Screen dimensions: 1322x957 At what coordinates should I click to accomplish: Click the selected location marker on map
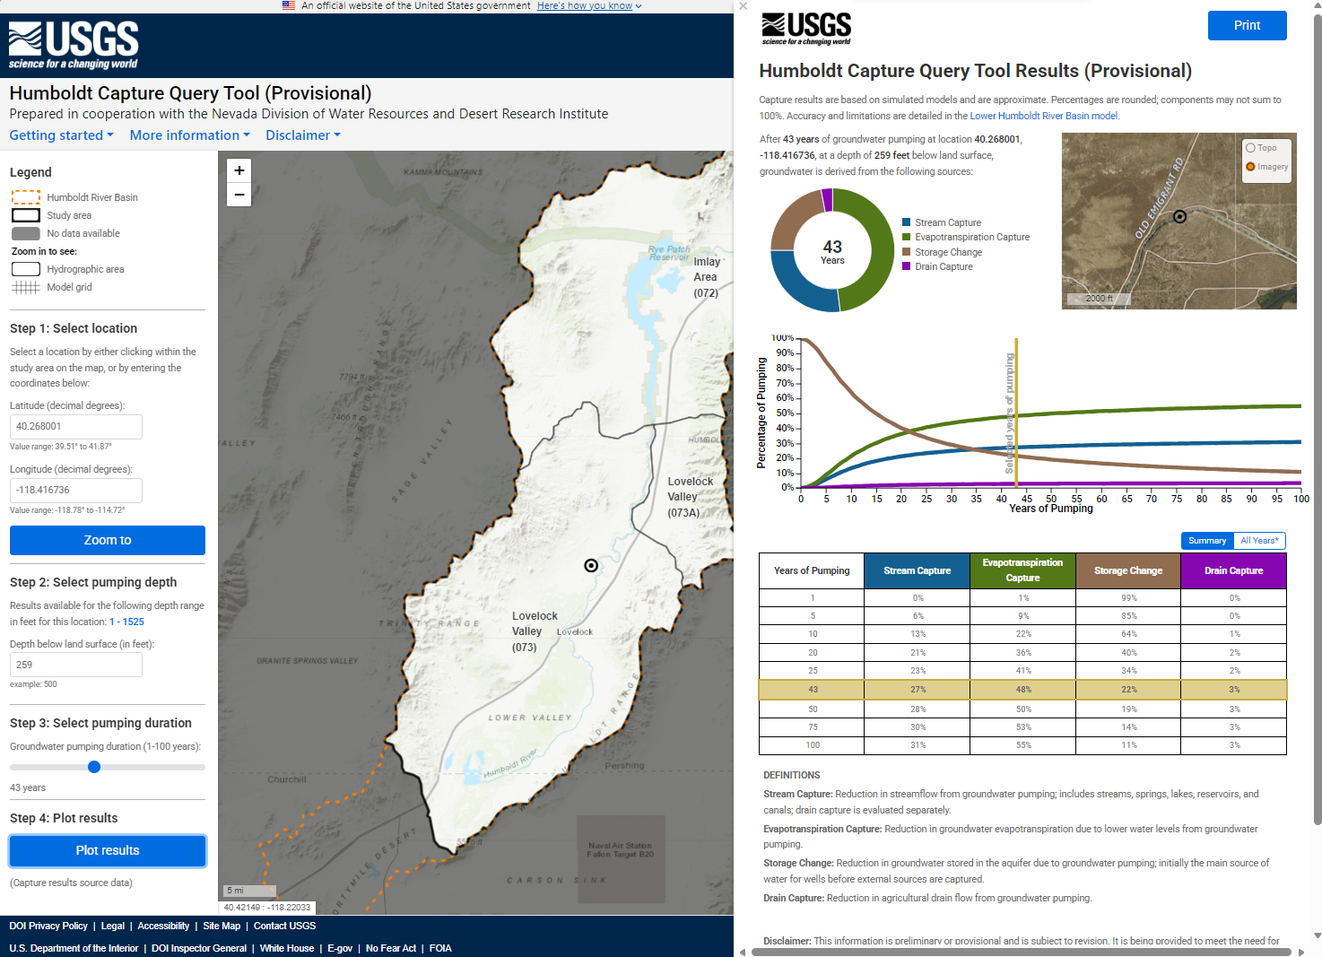[591, 565]
